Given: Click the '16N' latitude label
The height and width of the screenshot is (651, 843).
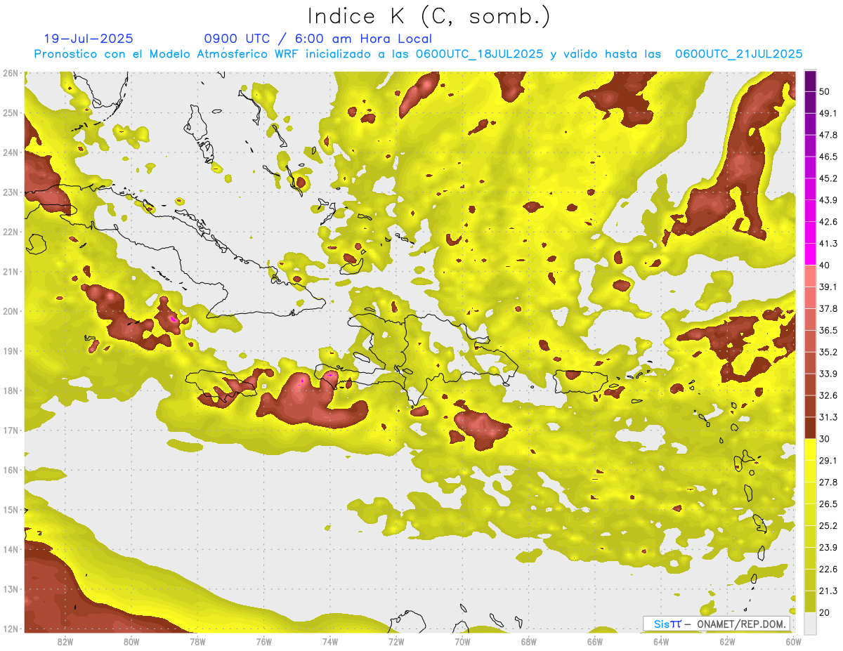Looking at the screenshot, I should pos(11,470).
